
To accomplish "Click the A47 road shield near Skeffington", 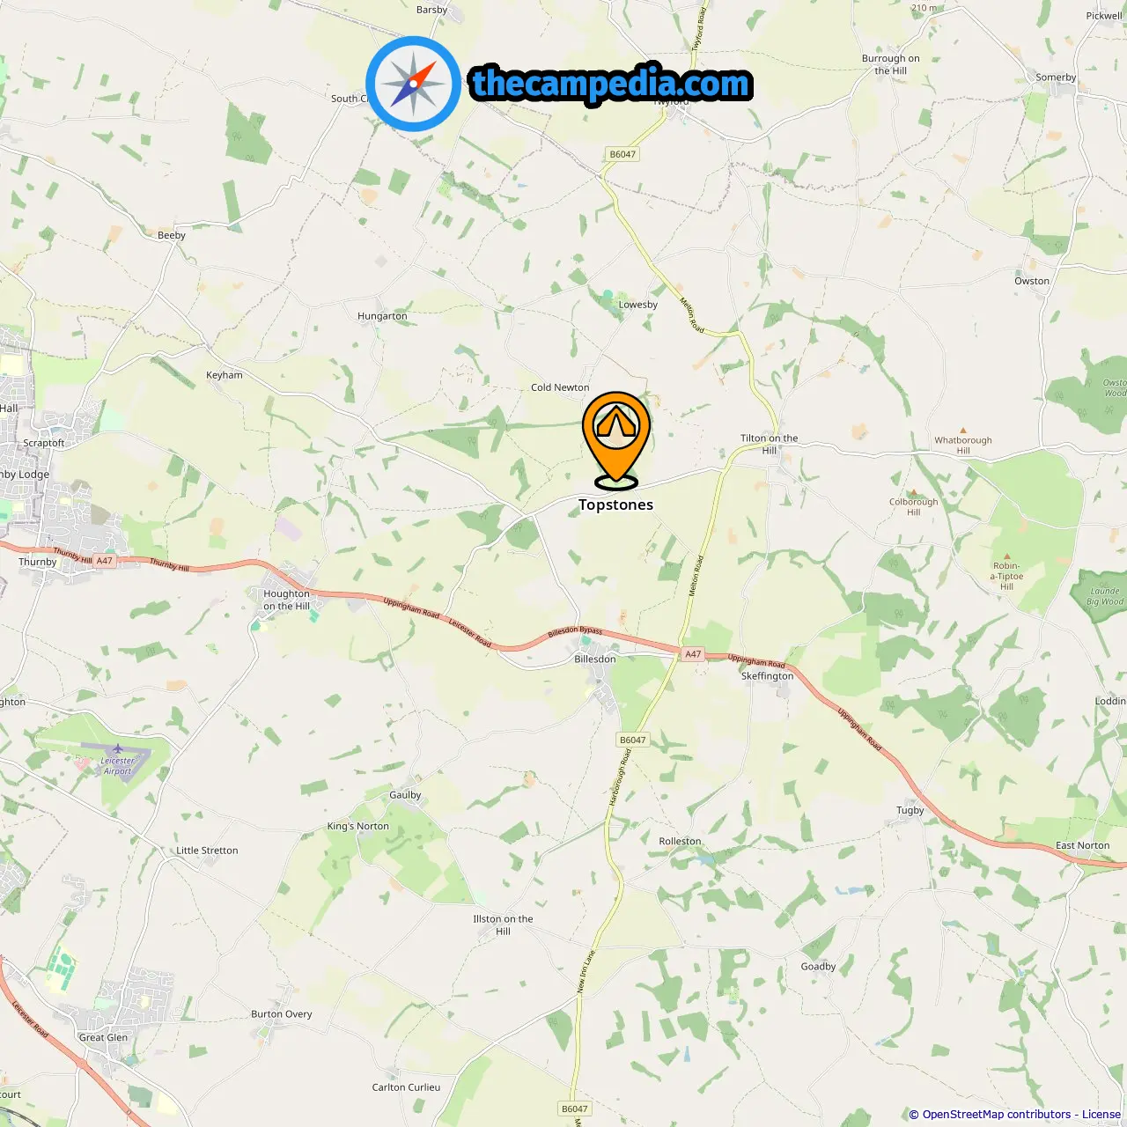I will click(x=694, y=654).
